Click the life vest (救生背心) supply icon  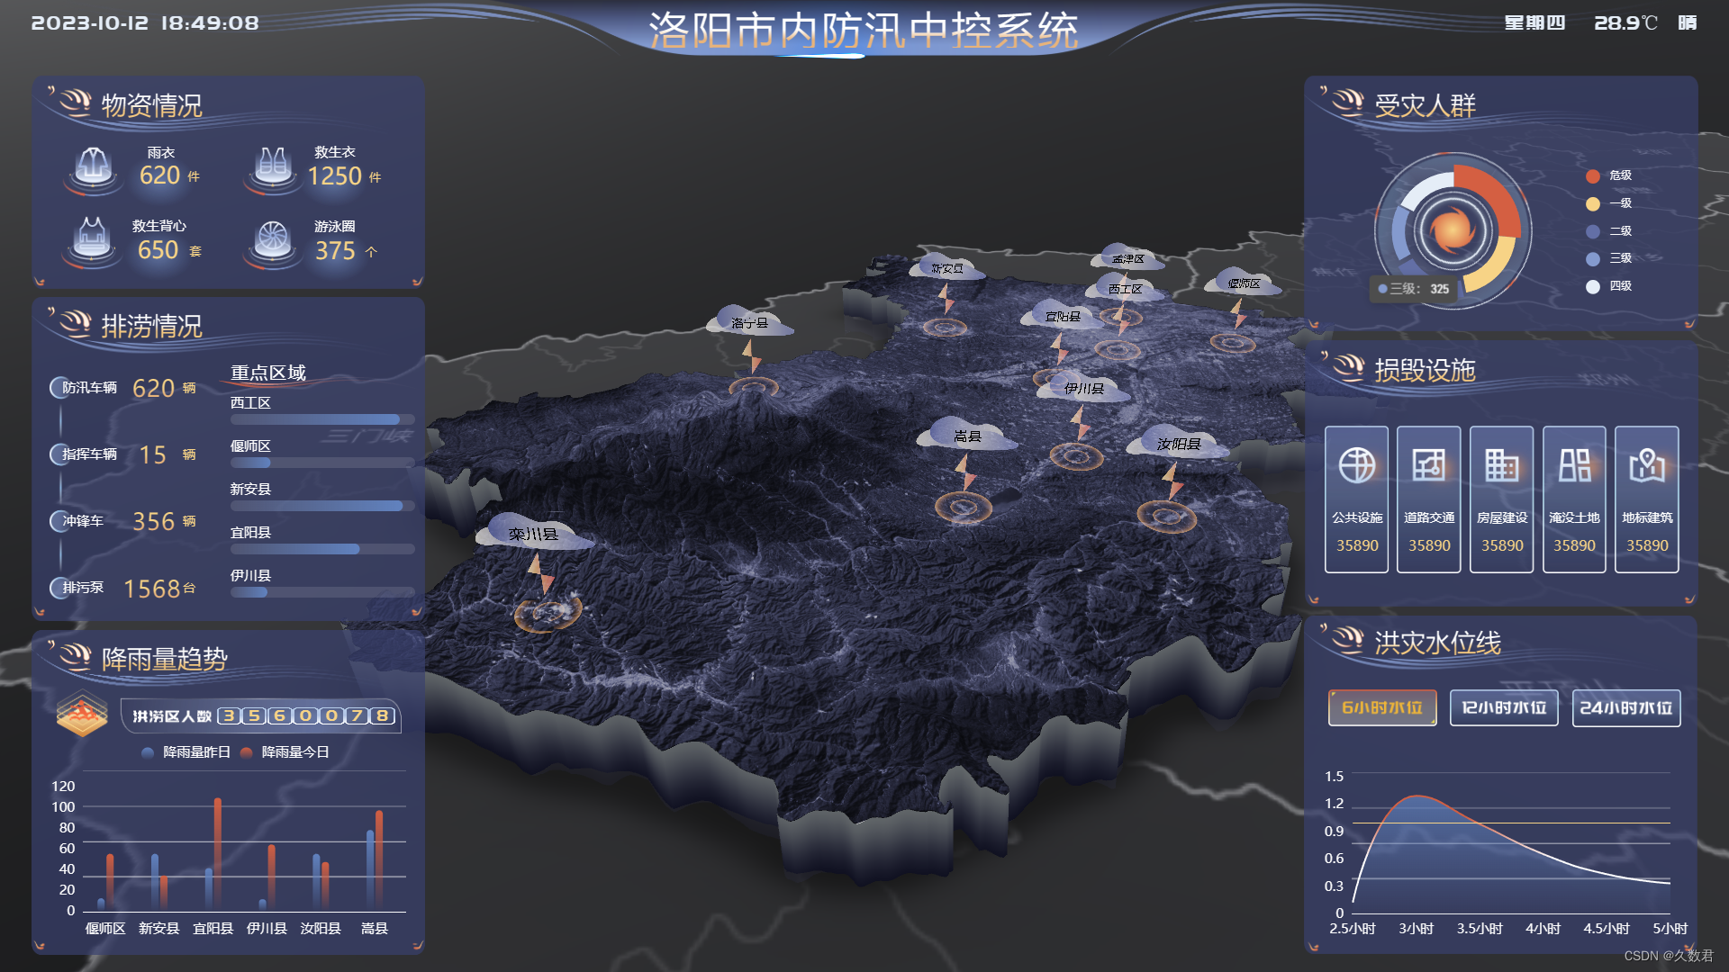point(93,241)
